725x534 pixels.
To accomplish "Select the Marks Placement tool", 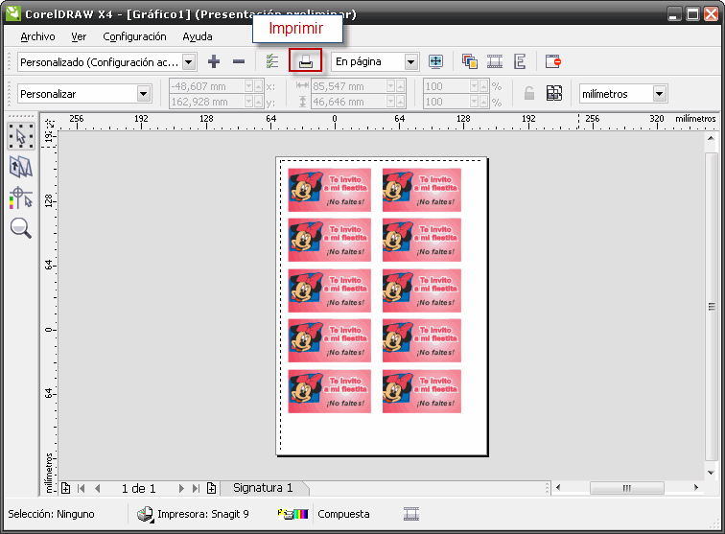I will tap(21, 197).
